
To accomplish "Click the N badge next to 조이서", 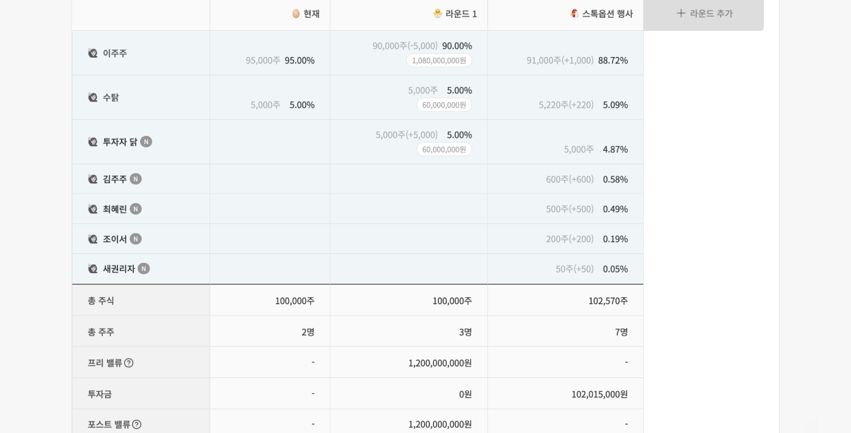I will pyautogui.click(x=135, y=239).
